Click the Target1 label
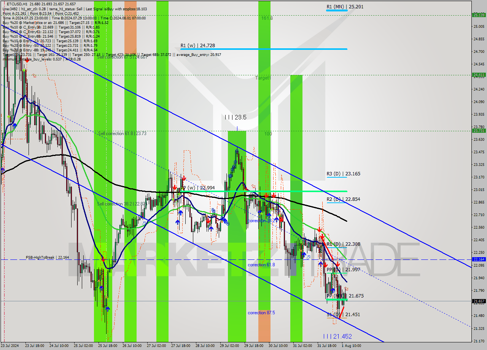 (263, 78)
